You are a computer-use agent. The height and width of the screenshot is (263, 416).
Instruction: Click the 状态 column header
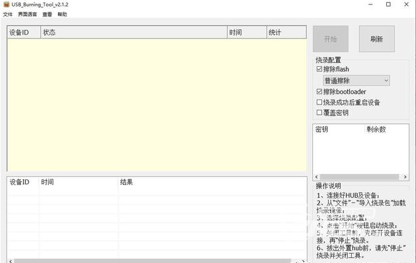pos(134,32)
